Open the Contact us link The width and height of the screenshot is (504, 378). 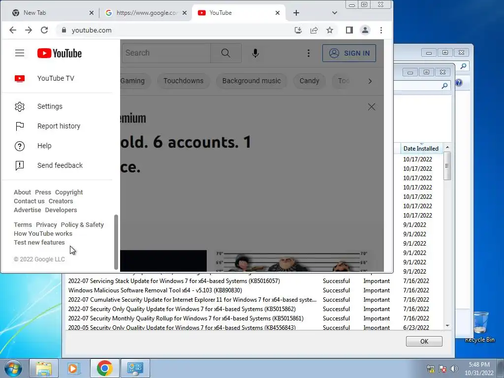(29, 201)
